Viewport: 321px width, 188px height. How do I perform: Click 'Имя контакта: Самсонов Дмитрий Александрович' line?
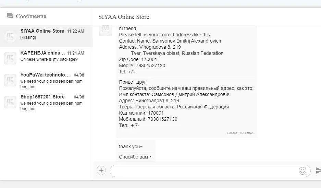pyautogui.click(x=175, y=94)
